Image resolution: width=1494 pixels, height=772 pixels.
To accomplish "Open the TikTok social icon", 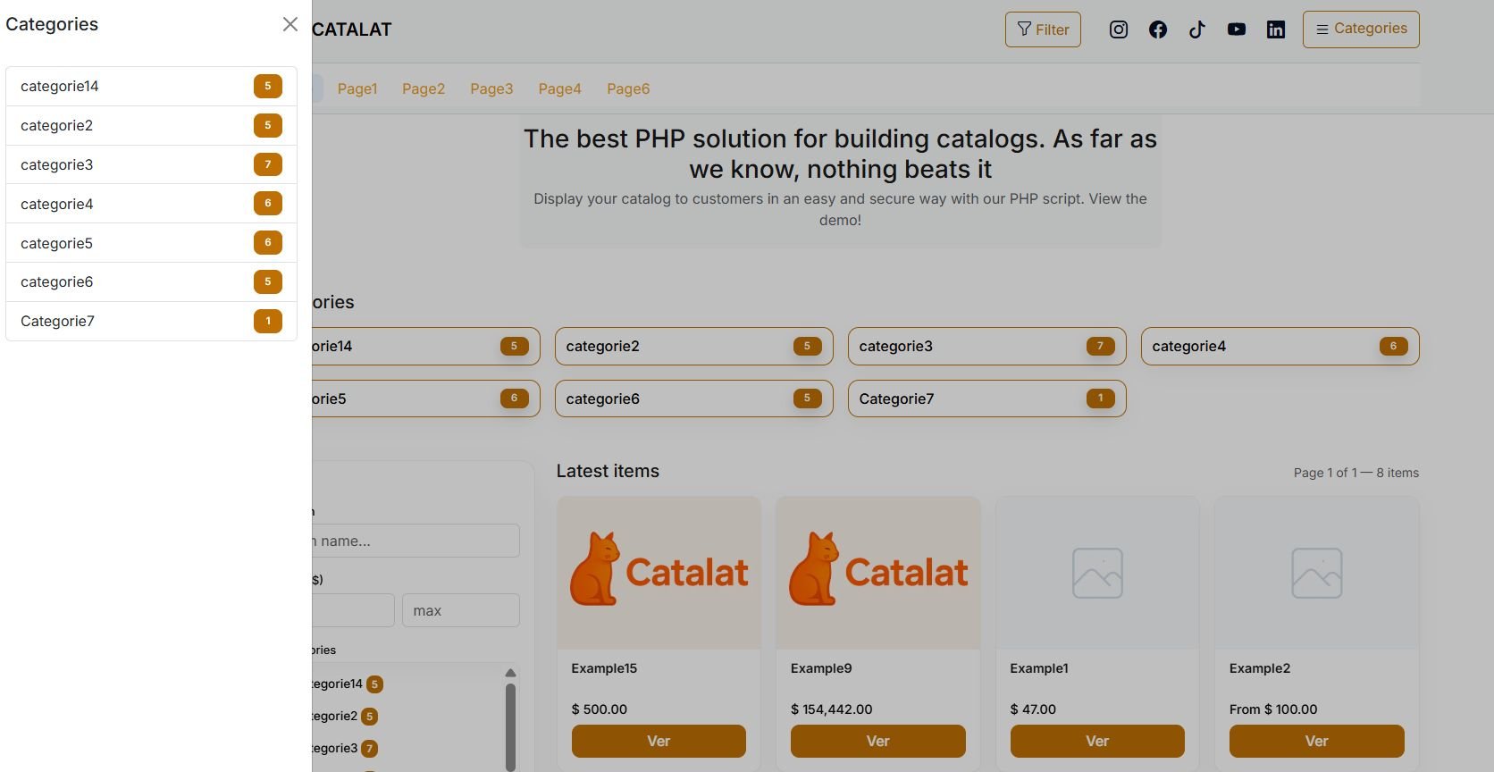I will click(1197, 29).
